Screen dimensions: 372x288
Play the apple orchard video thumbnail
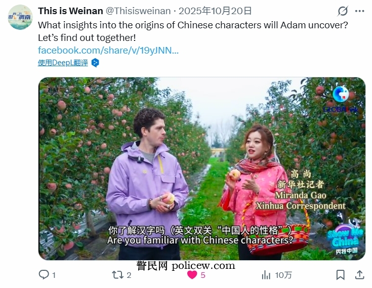[x=202, y=169]
